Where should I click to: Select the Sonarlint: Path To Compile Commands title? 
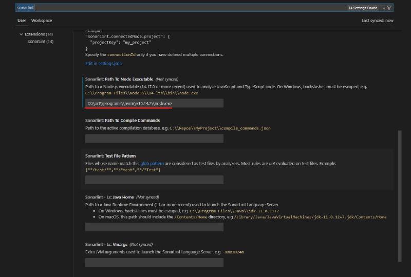click(122, 121)
